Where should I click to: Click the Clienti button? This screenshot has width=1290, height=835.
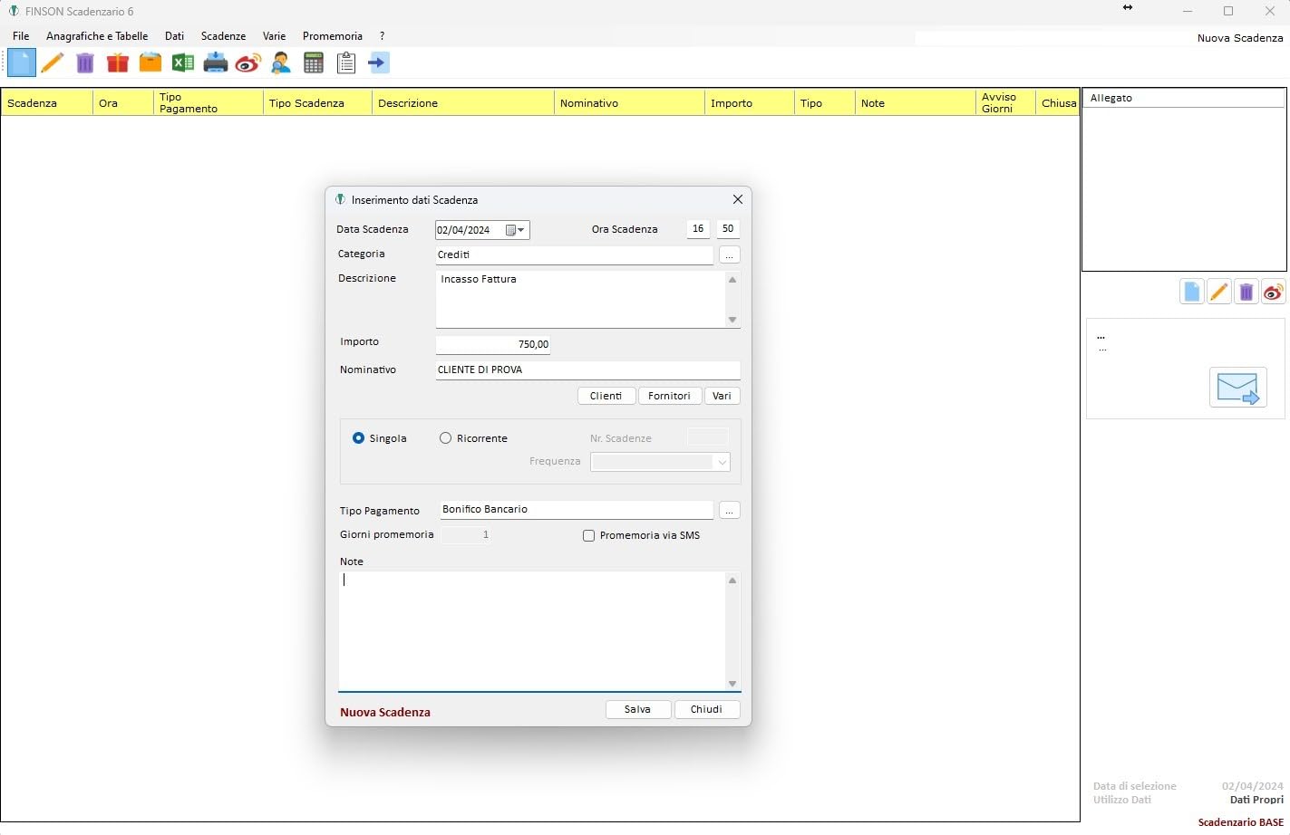coord(606,396)
